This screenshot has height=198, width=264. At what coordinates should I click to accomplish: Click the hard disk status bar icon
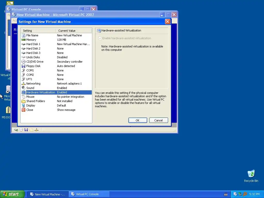point(16,130)
